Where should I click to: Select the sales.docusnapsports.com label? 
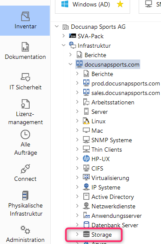tap(125, 93)
